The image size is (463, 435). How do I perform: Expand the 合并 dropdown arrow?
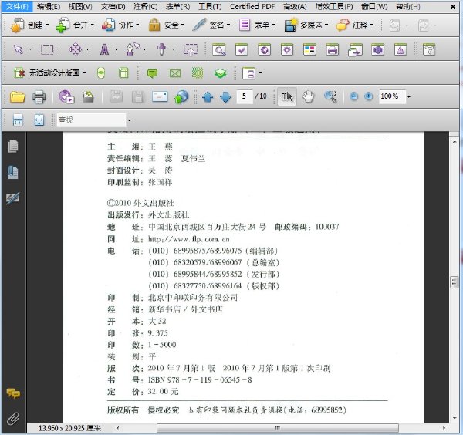click(x=92, y=25)
